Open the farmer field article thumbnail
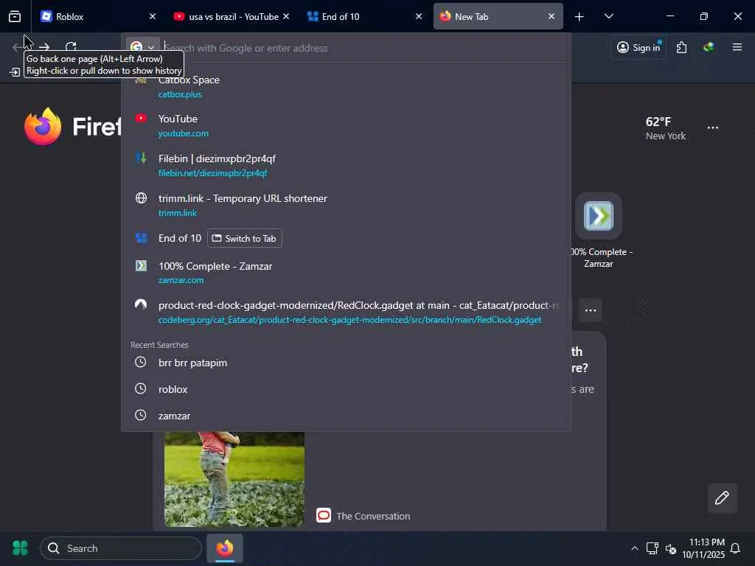 coord(234,479)
